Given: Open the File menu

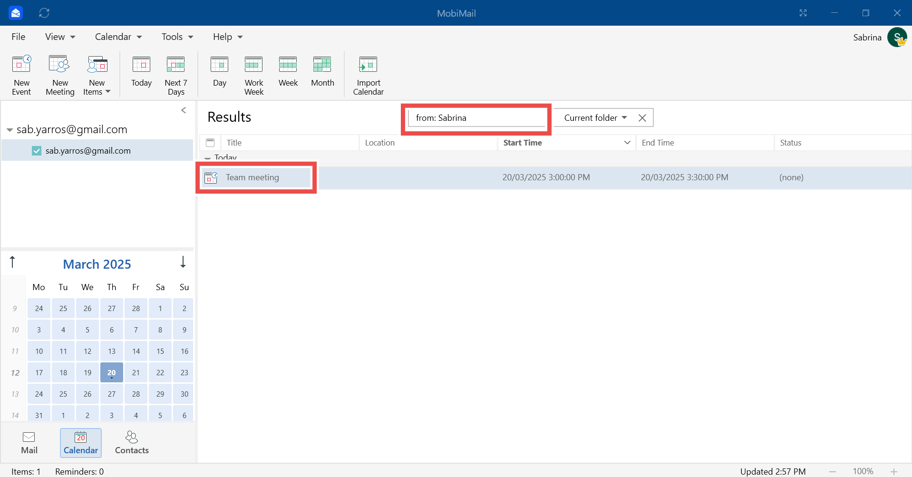Looking at the screenshot, I should 19,37.
